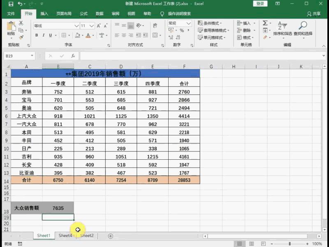Toggle center alignment for selected cells

(124, 35)
